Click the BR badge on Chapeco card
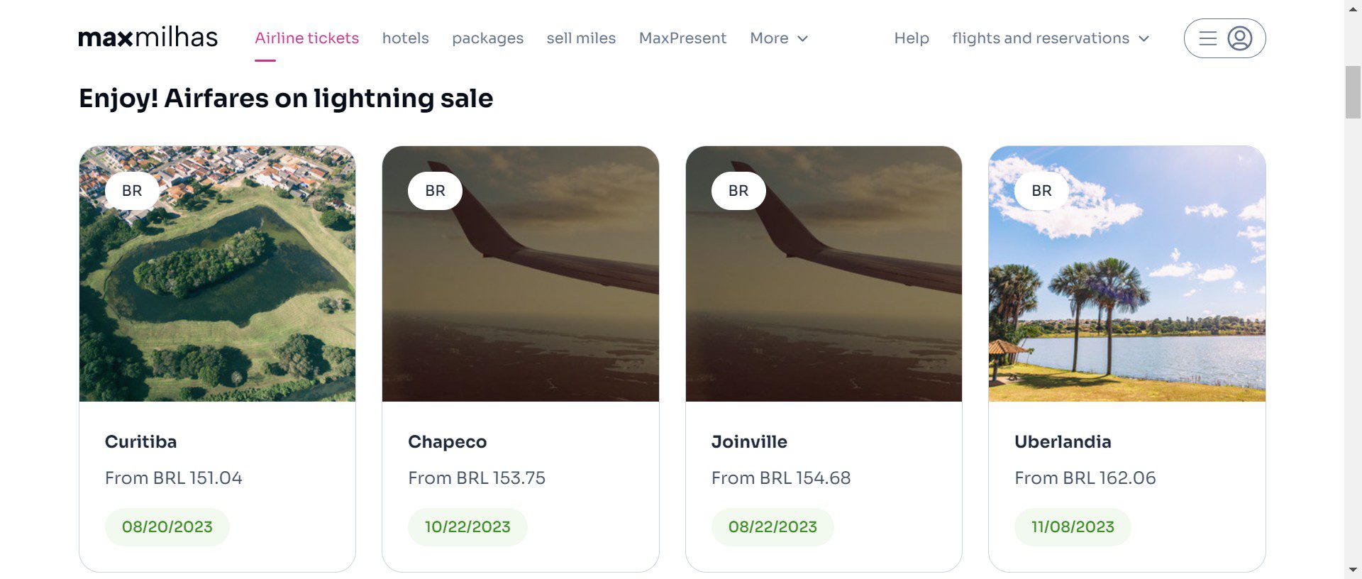 (x=435, y=191)
